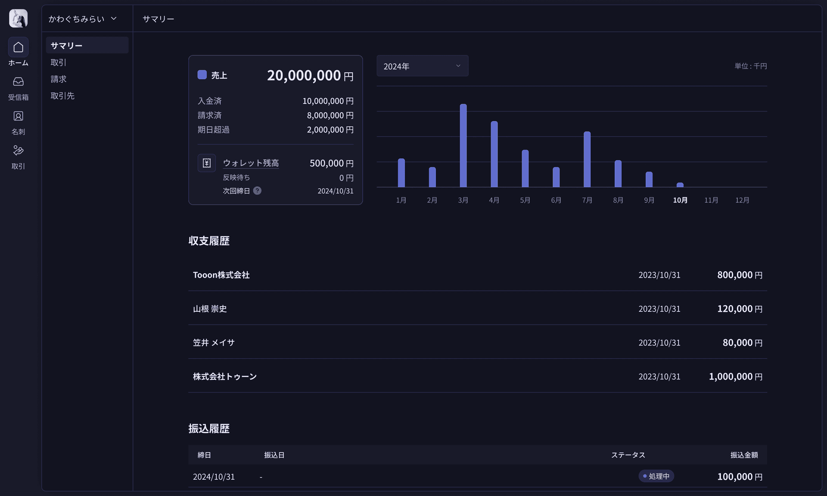Click the 期日超過 label
This screenshot has width=827, height=496.
[214, 130]
